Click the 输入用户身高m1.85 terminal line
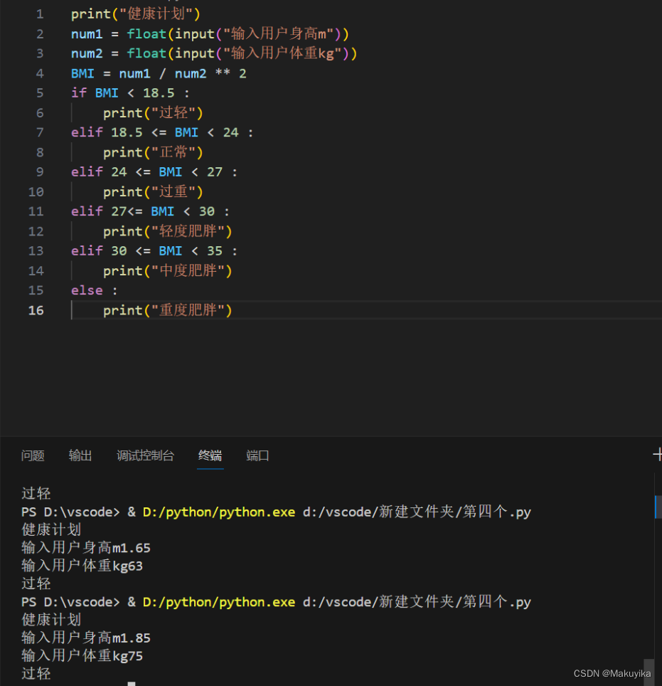 coord(86,638)
